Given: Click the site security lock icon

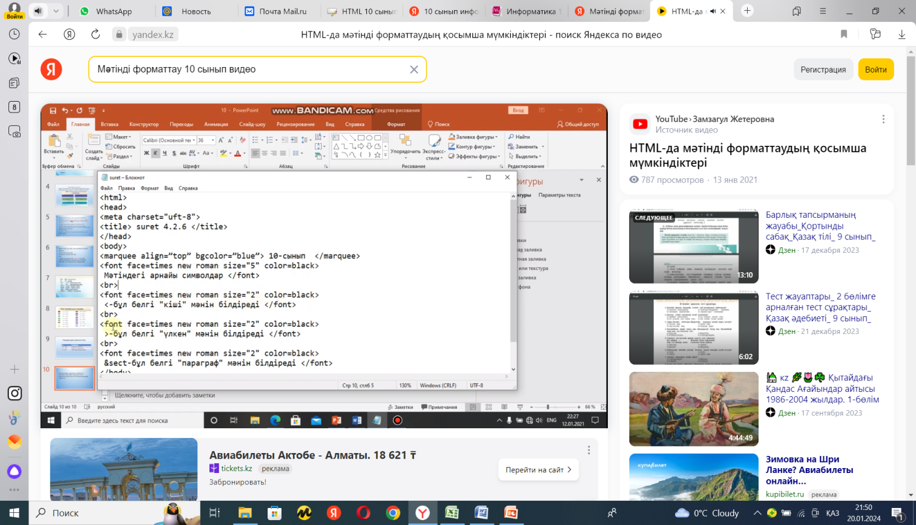Looking at the screenshot, I should pyautogui.click(x=119, y=34).
